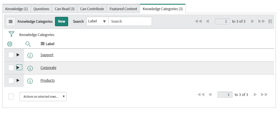This screenshot has height=116, width=280.
Task: Click the filter funnel icon
Action: point(11,34)
